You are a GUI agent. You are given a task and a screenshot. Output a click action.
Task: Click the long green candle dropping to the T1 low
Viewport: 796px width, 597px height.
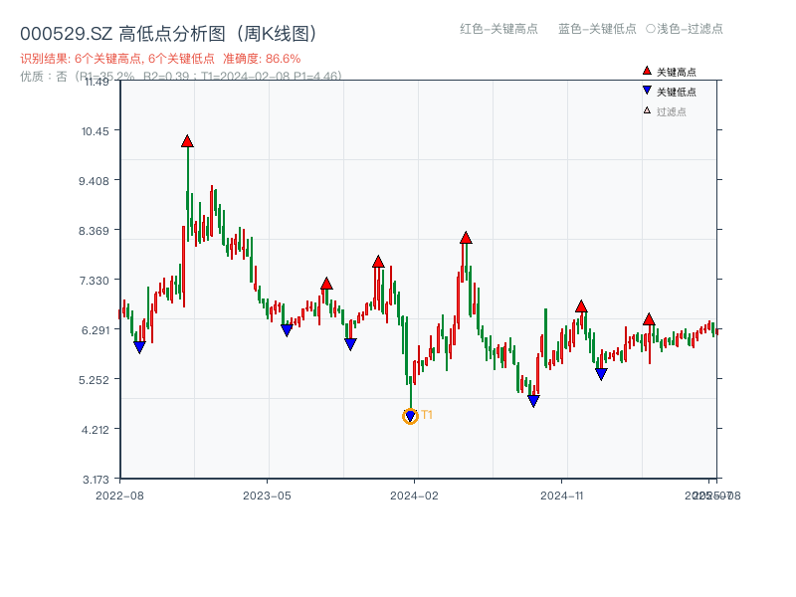411,393
